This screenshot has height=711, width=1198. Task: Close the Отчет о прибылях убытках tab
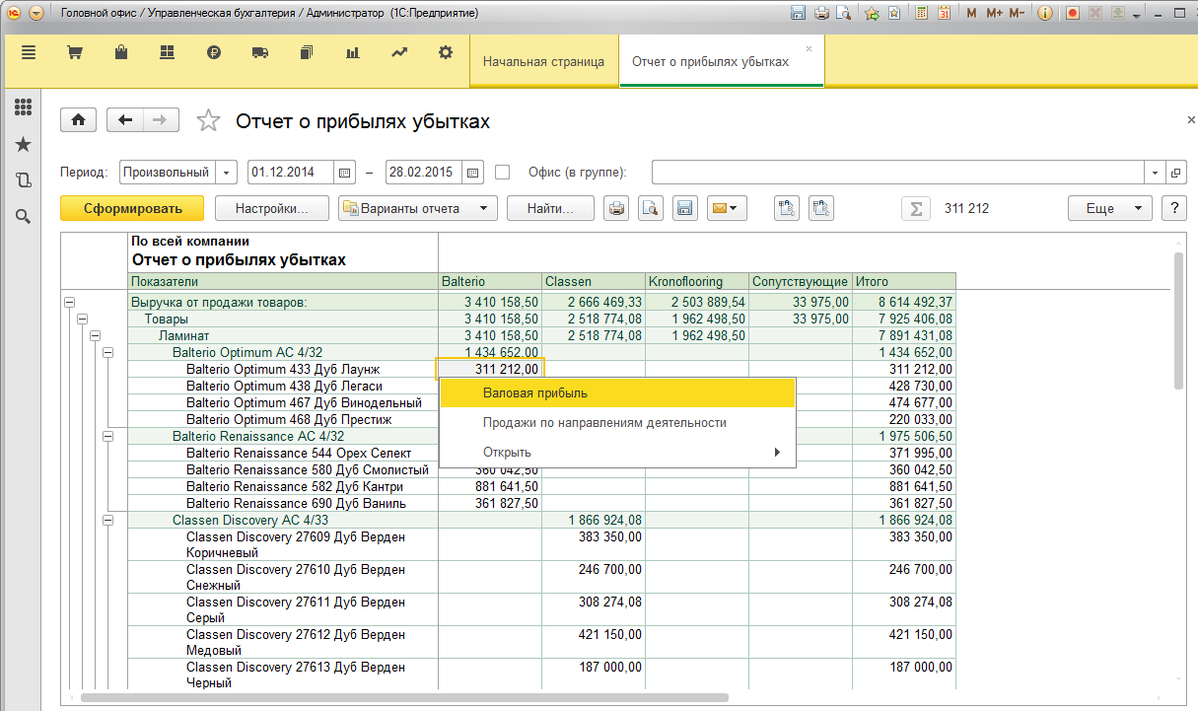[x=810, y=48]
